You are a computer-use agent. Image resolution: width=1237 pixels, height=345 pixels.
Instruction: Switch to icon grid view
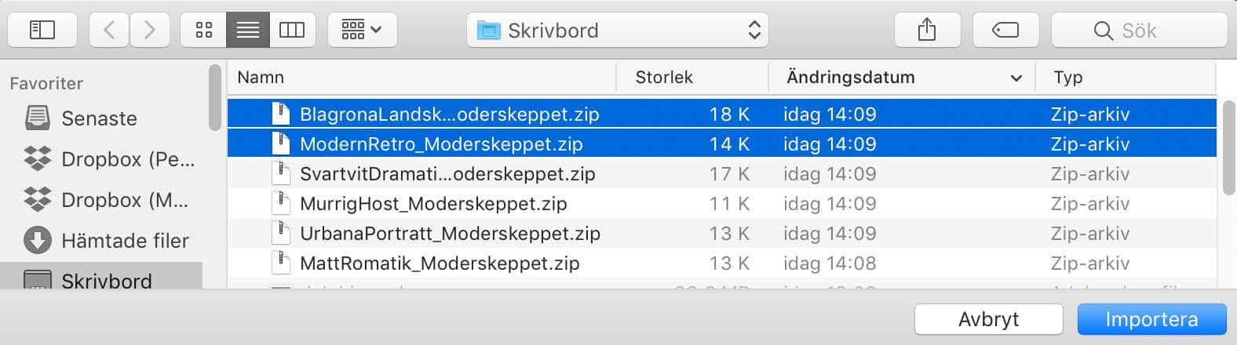(x=204, y=31)
